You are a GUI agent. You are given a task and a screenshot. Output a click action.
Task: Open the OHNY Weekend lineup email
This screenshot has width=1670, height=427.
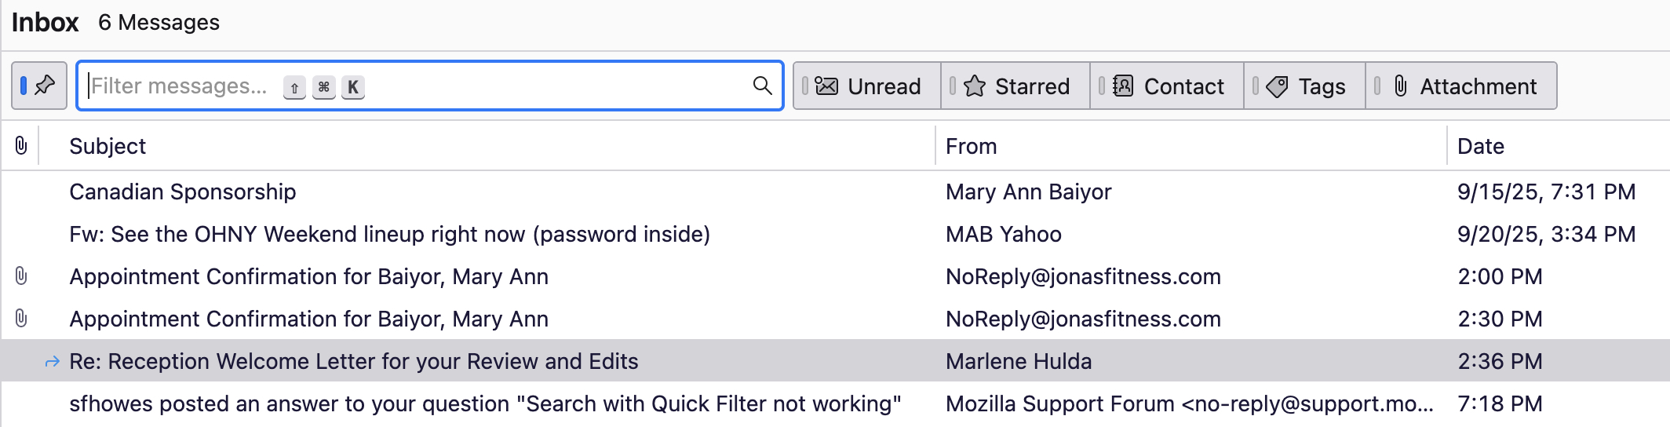click(x=389, y=235)
